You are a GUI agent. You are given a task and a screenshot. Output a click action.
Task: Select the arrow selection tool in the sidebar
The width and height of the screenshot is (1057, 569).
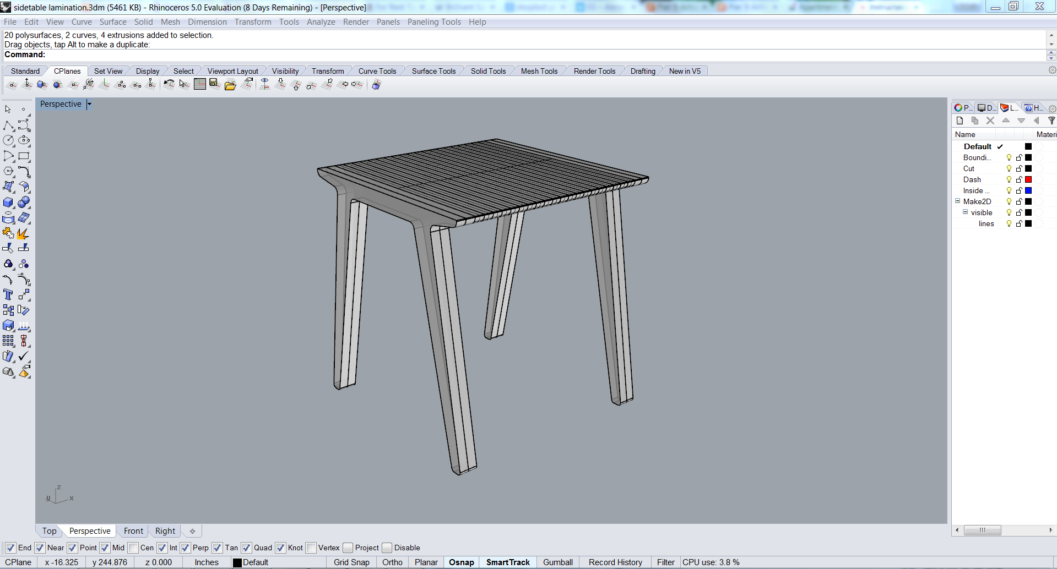pyautogui.click(x=8, y=109)
